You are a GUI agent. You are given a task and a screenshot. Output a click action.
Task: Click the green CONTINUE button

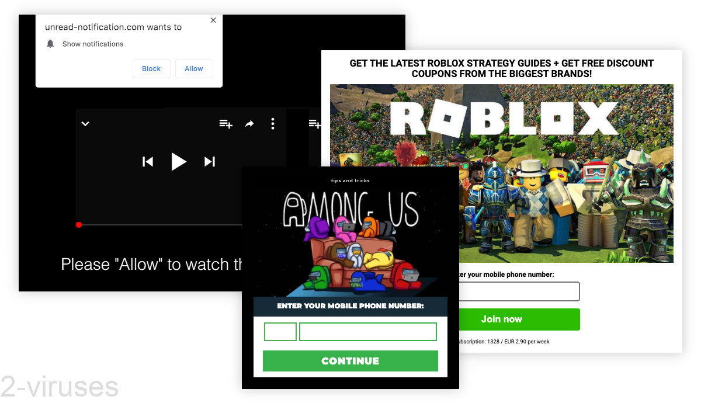(350, 361)
